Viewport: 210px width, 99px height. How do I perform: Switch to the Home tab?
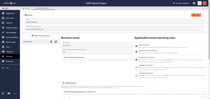pyautogui.click(x=26, y=8)
